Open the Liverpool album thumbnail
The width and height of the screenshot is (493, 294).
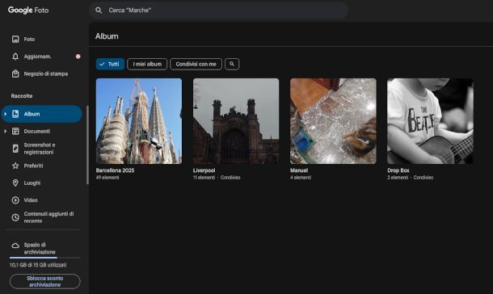tap(236, 121)
